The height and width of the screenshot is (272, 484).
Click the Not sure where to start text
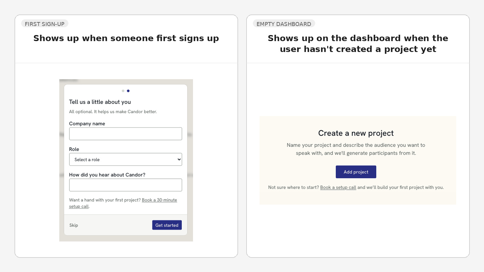coord(293,187)
